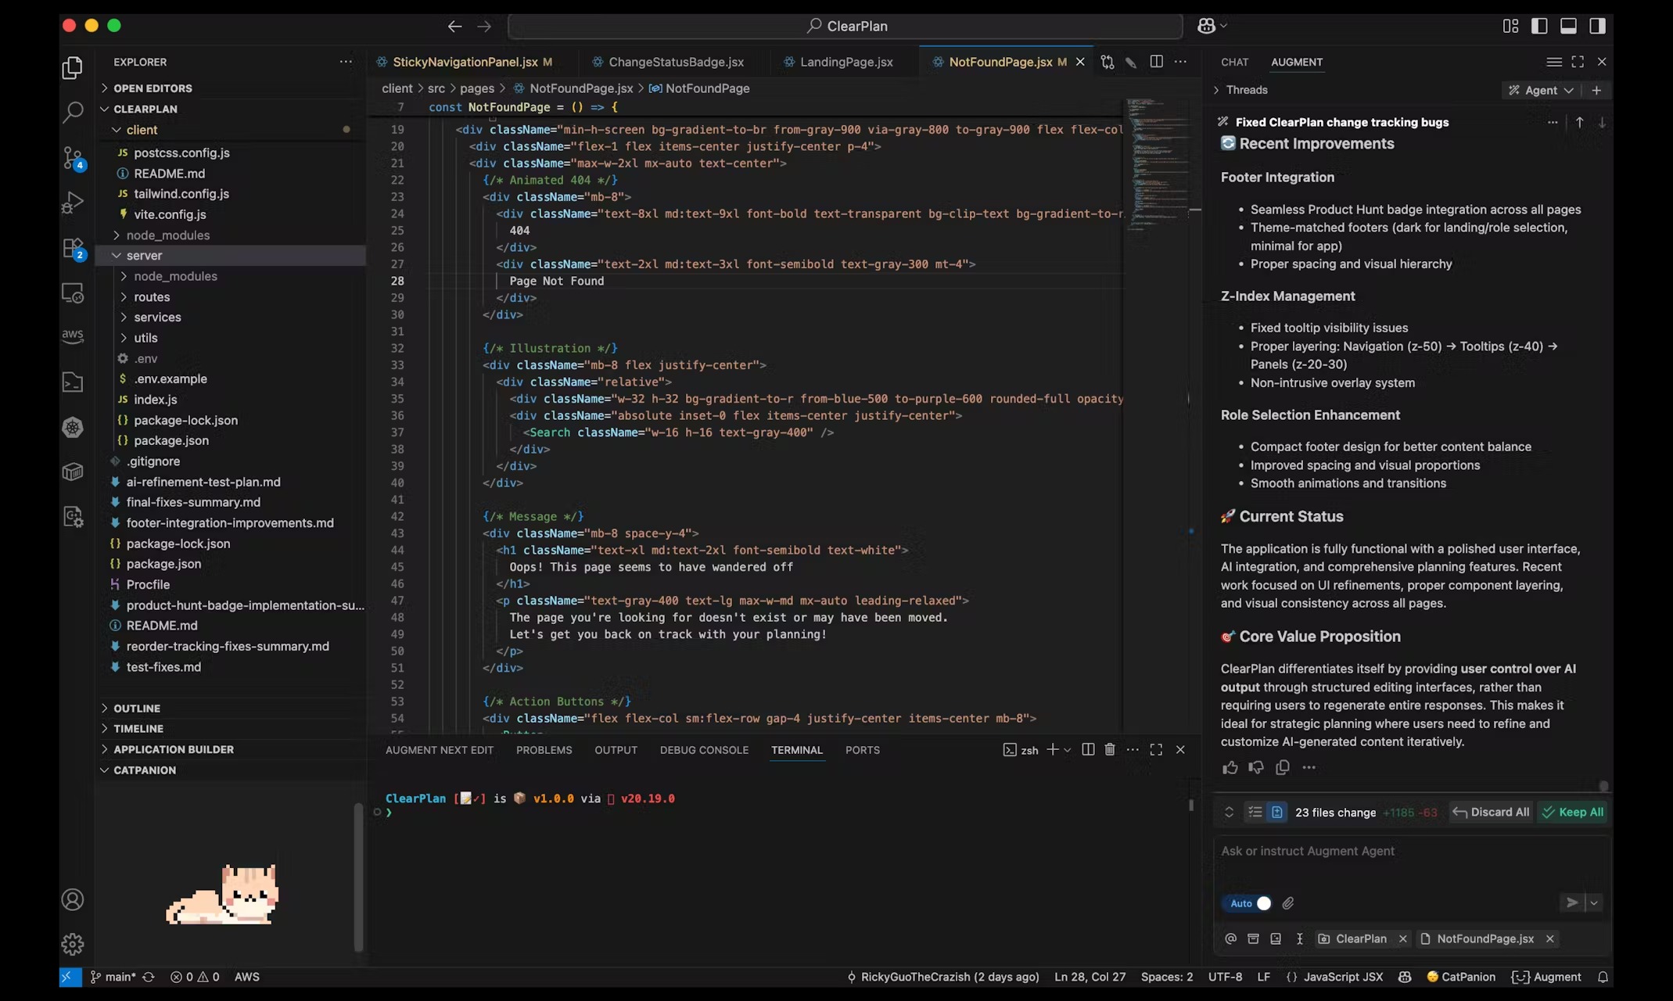The image size is (1673, 1001).
Task: Customize layout icon in title bar
Action: 1510,26
